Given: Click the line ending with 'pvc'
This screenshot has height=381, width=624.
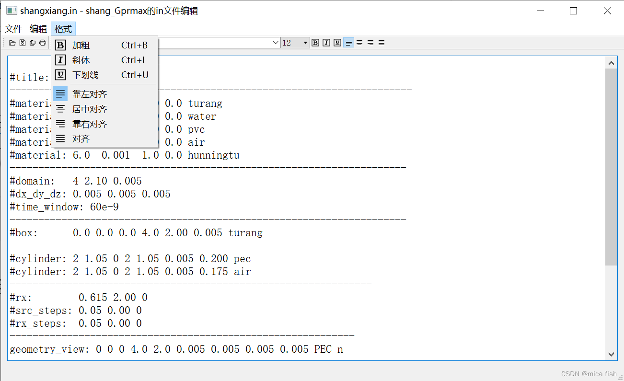Looking at the screenshot, I should [x=107, y=129].
